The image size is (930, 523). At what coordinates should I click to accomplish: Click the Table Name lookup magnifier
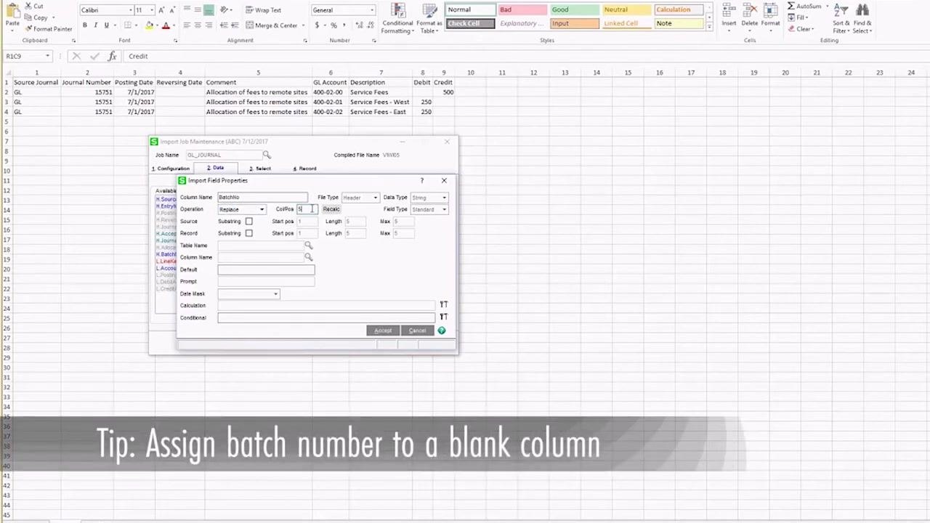(x=309, y=246)
